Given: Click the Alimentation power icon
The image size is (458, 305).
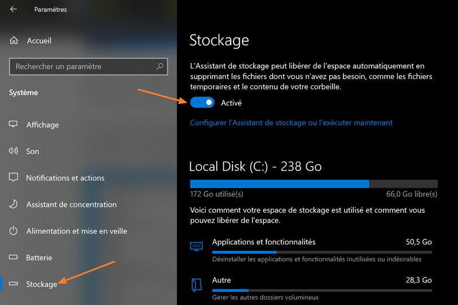Looking at the screenshot, I should coord(14,231).
